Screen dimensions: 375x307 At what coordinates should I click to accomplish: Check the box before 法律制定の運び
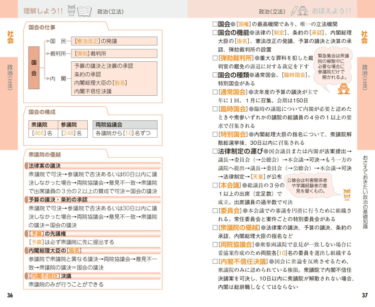[x=215, y=151]
